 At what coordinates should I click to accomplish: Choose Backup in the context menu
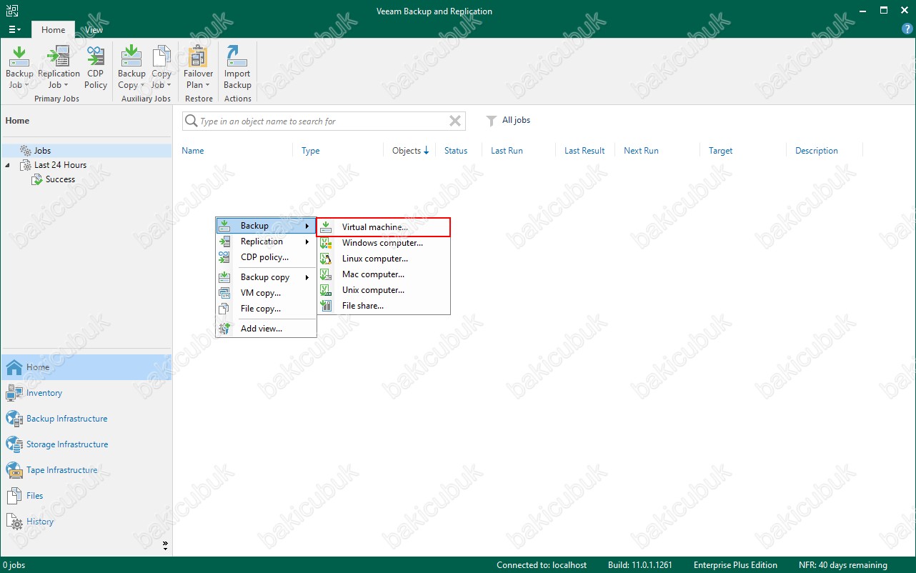266,226
